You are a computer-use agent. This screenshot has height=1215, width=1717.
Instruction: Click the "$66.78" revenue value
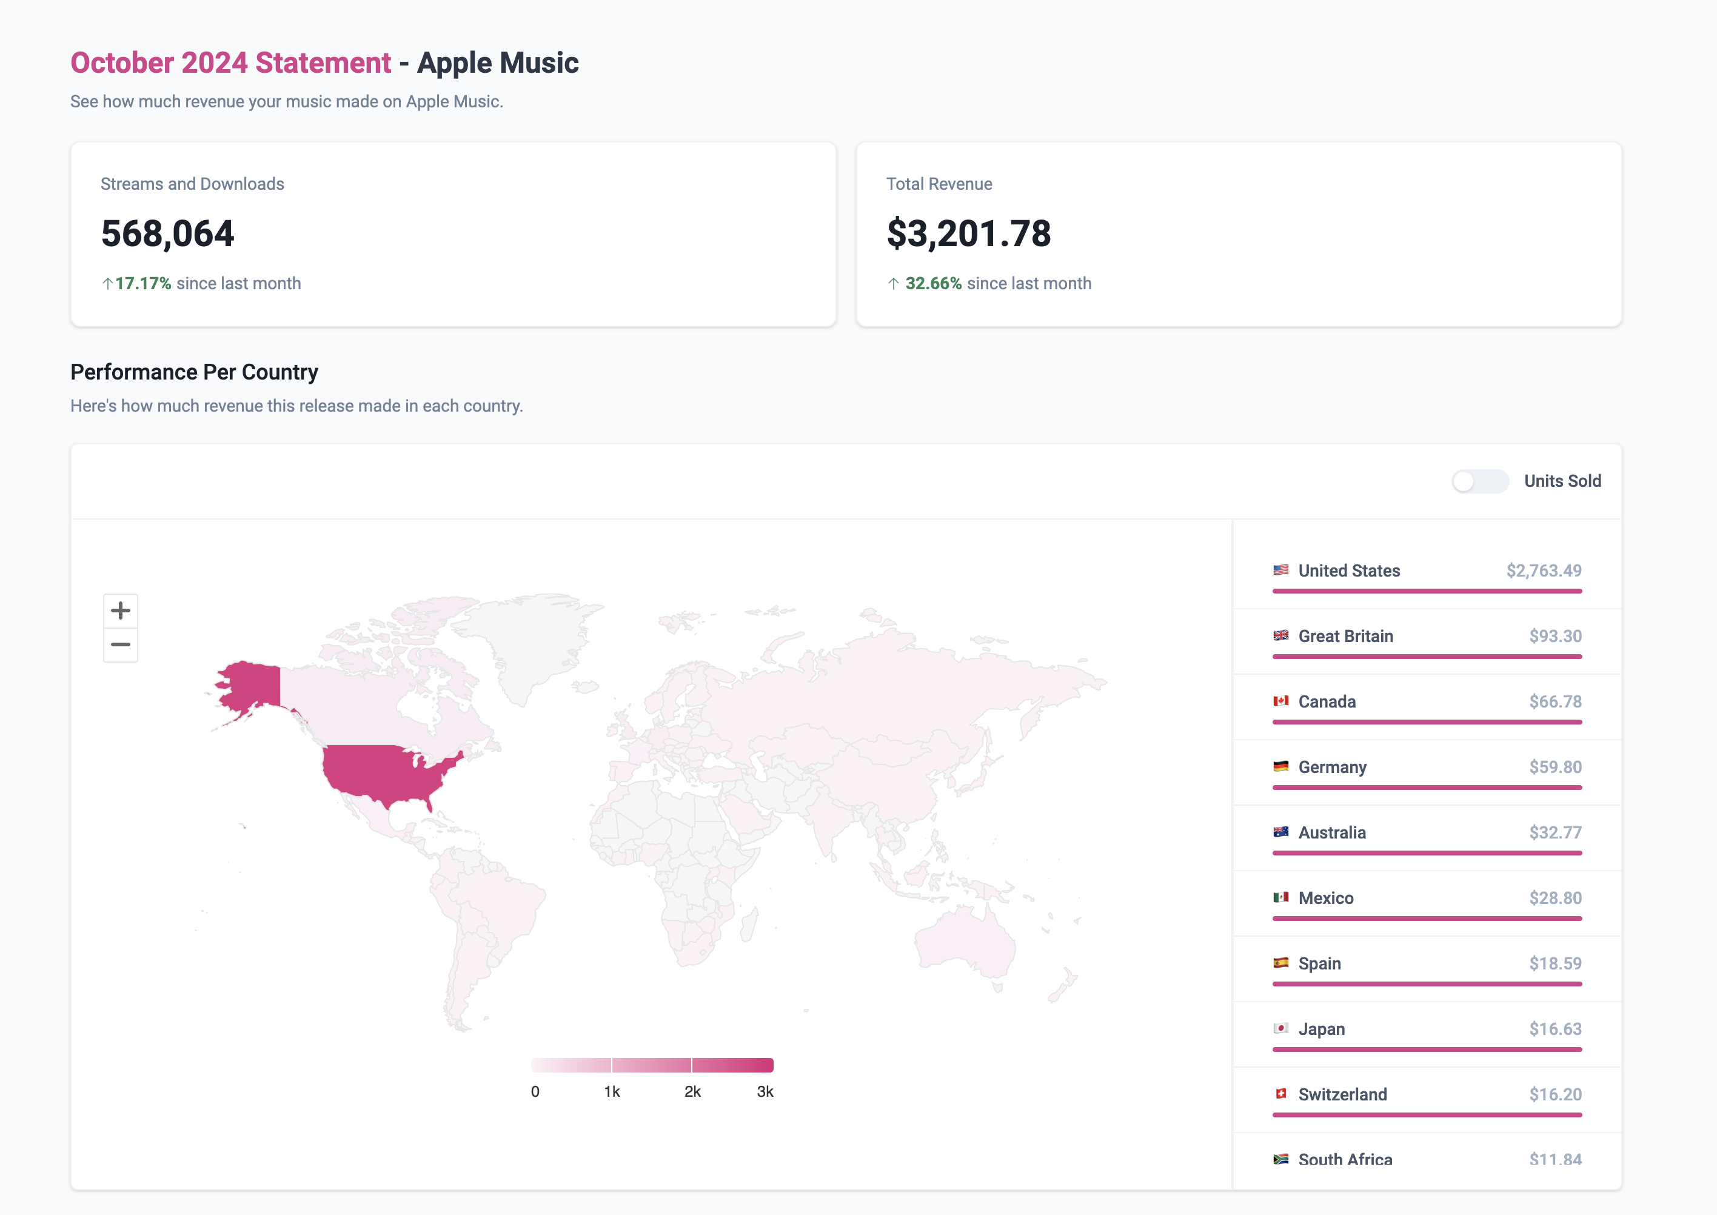pos(1555,701)
